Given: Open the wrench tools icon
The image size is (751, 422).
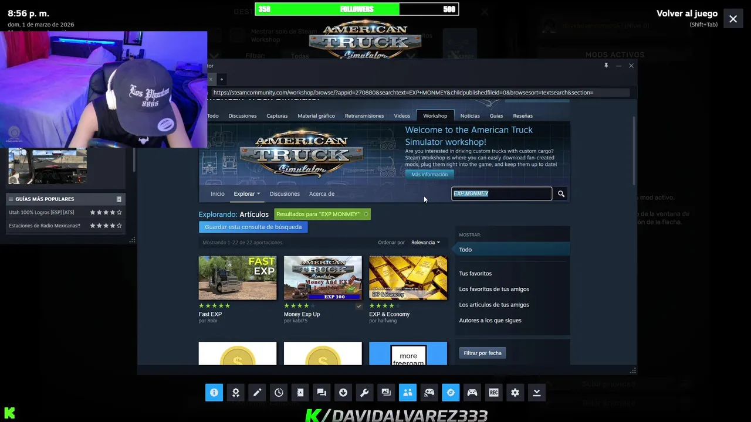Looking at the screenshot, I should point(364,393).
